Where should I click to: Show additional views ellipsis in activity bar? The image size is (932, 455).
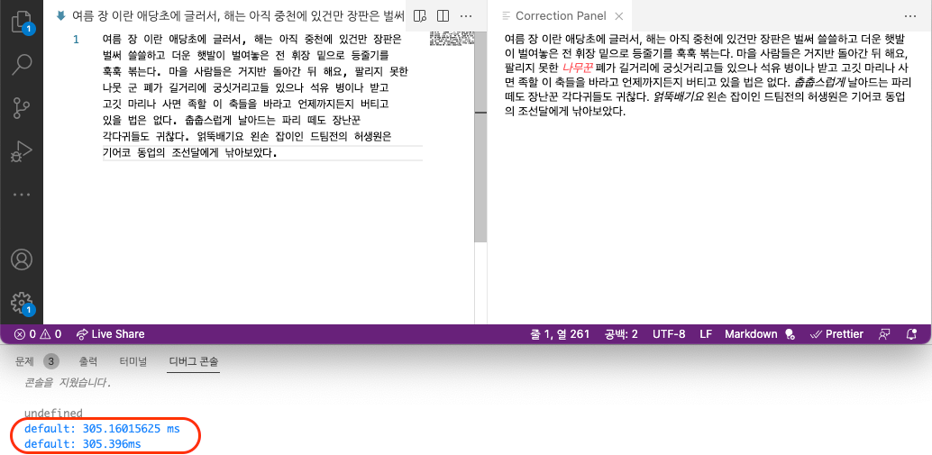point(22,195)
